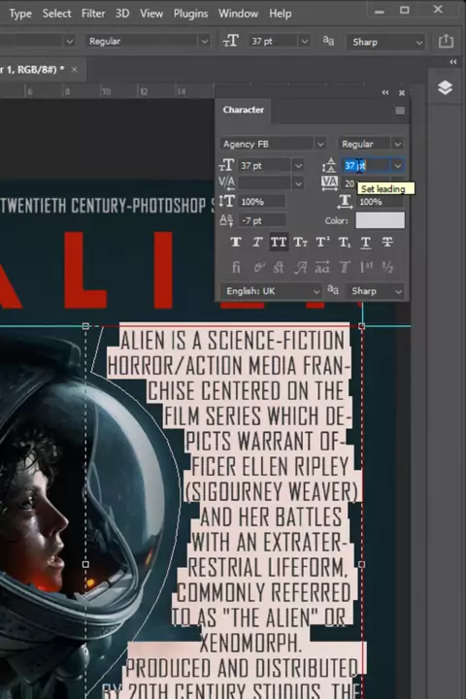Screen dimensions: 466x699
Task: Toggle Fractions 1/2 button
Action: [387, 267]
